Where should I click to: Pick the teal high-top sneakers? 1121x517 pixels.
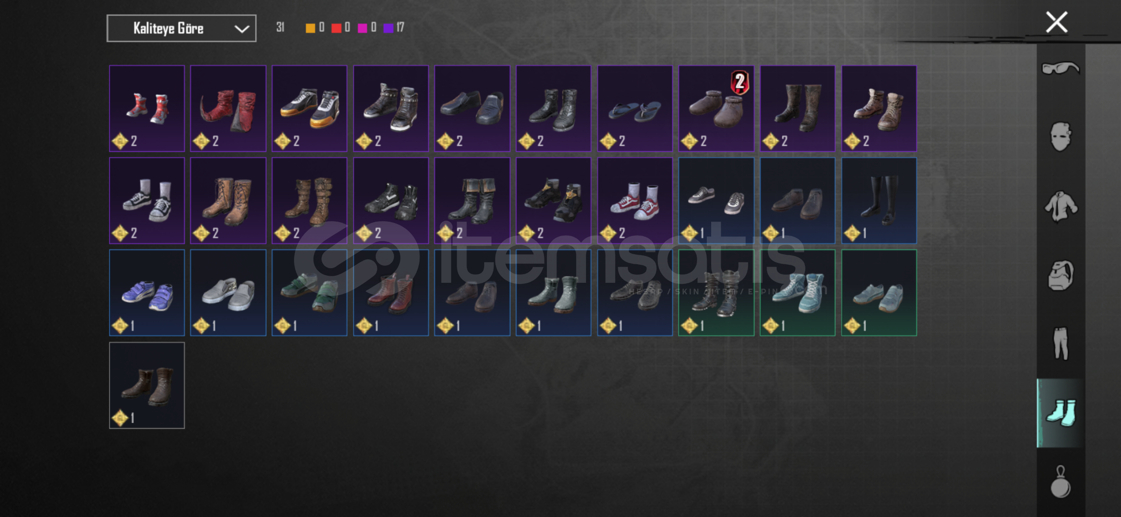(798, 292)
